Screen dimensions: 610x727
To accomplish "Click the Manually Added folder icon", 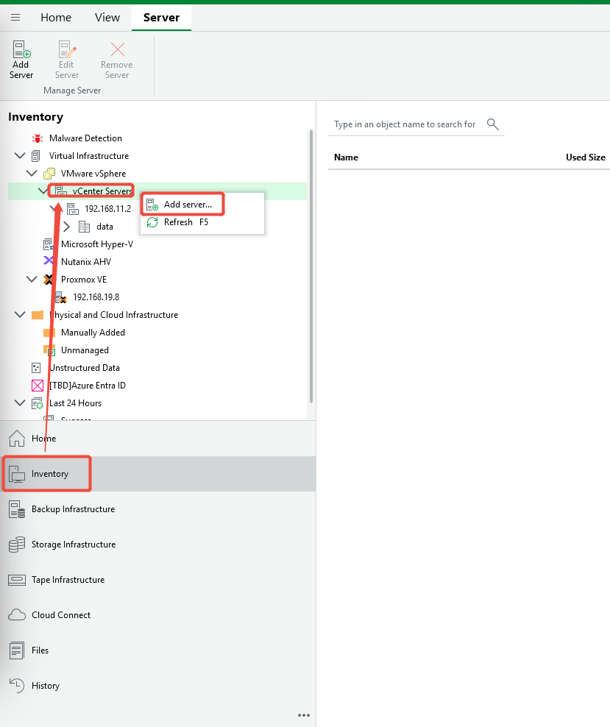I will pyautogui.click(x=49, y=333).
